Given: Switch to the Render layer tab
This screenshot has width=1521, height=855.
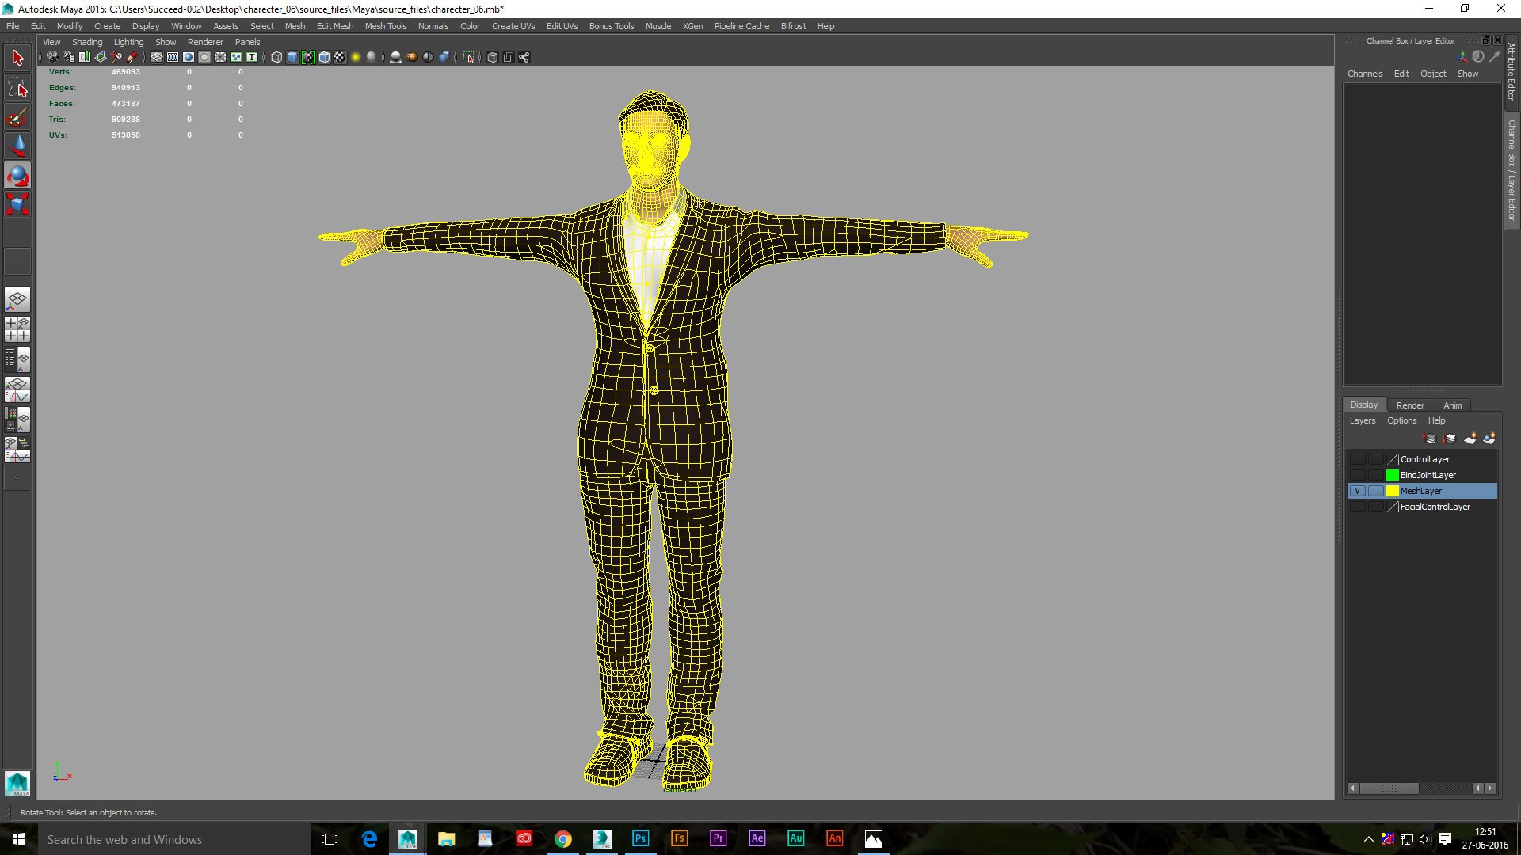Looking at the screenshot, I should pyautogui.click(x=1410, y=405).
